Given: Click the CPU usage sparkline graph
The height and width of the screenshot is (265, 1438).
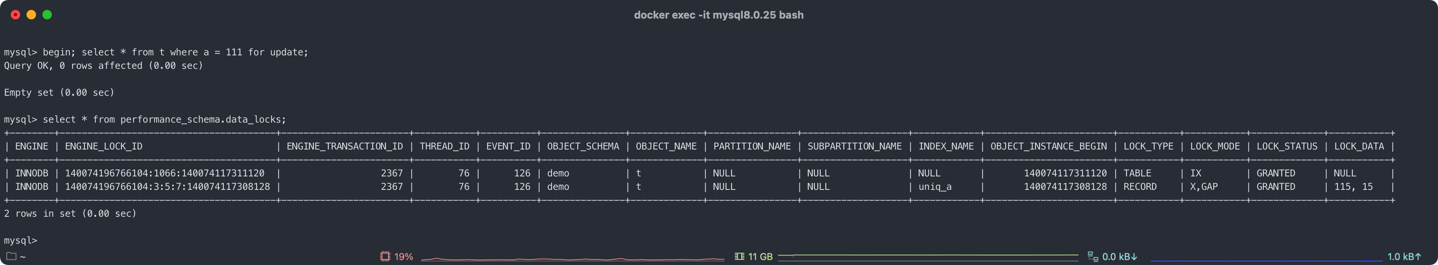Looking at the screenshot, I should (x=572, y=259).
